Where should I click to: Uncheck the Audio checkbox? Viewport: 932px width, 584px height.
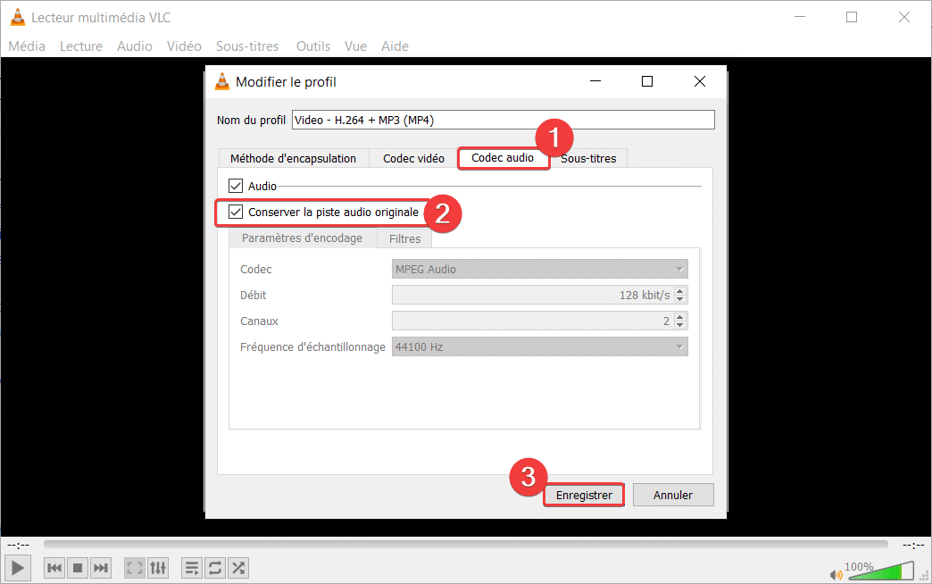point(235,185)
